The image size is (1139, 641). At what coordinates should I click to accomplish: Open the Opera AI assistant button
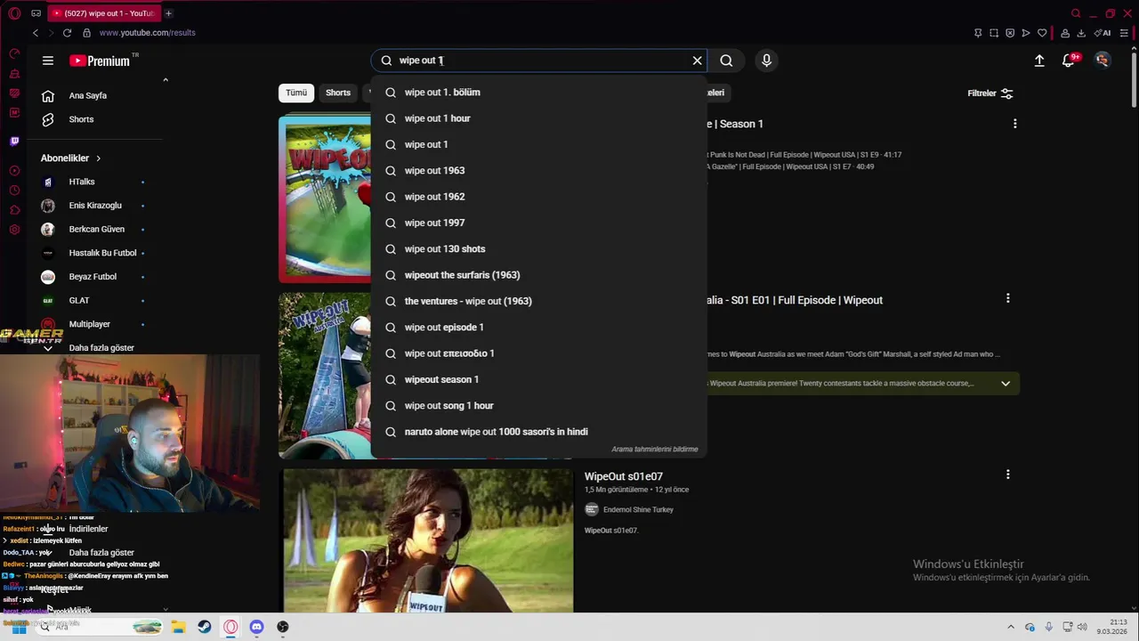[x=1103, y=33]
